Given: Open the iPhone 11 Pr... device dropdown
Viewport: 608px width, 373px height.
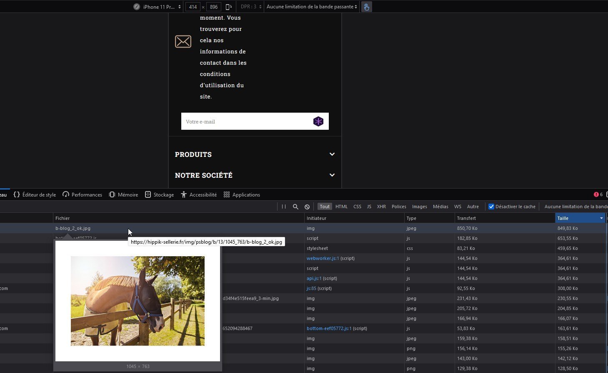Looking at the screenshot, I should pyautogui.click(x=162, y=7).
